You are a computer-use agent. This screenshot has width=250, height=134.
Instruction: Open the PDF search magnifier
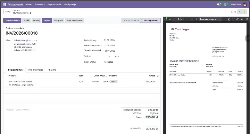pos(170,19)
